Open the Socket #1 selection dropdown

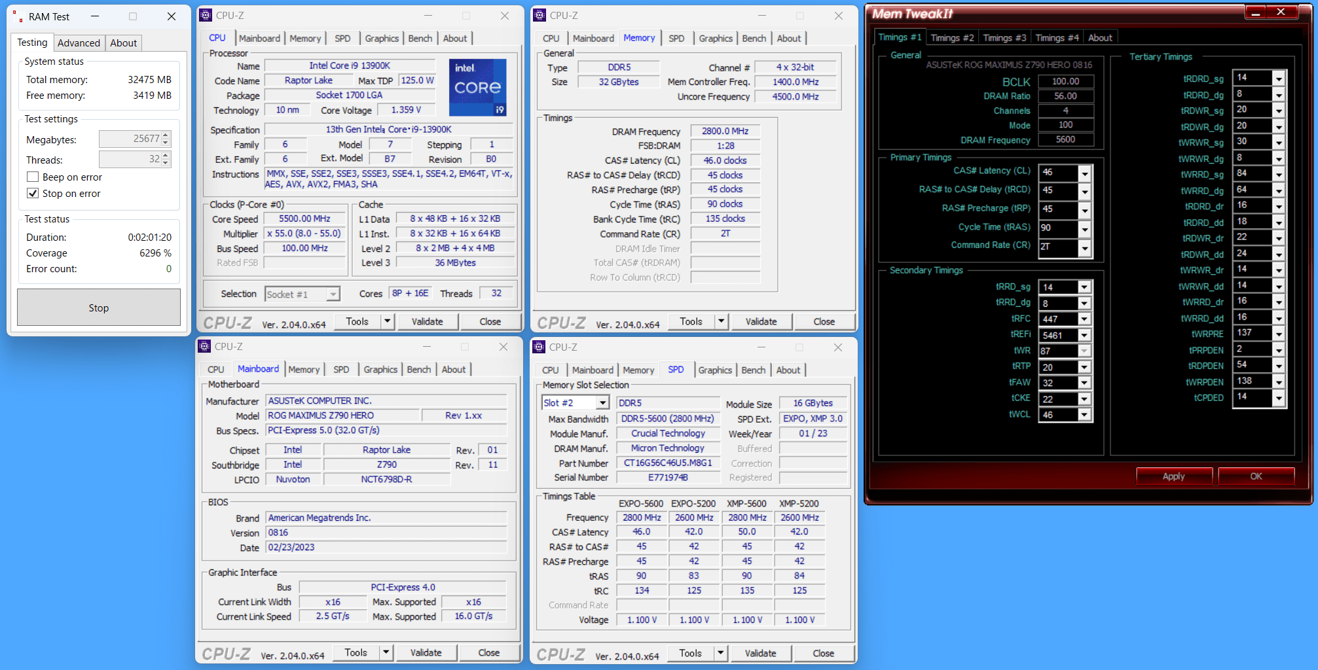point(333,294)
